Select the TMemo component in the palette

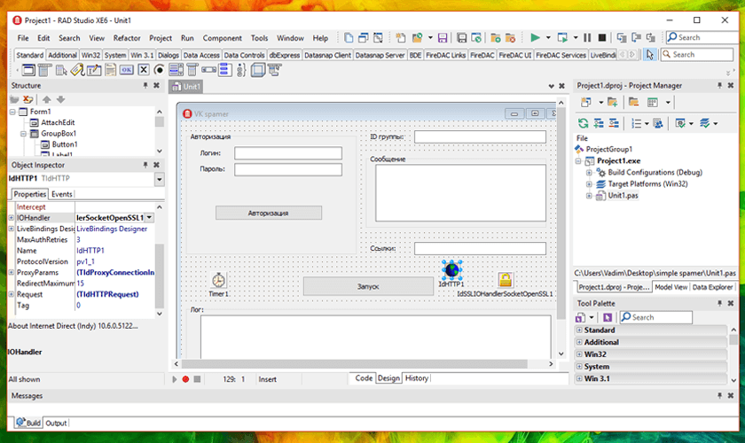click(110, 70)
